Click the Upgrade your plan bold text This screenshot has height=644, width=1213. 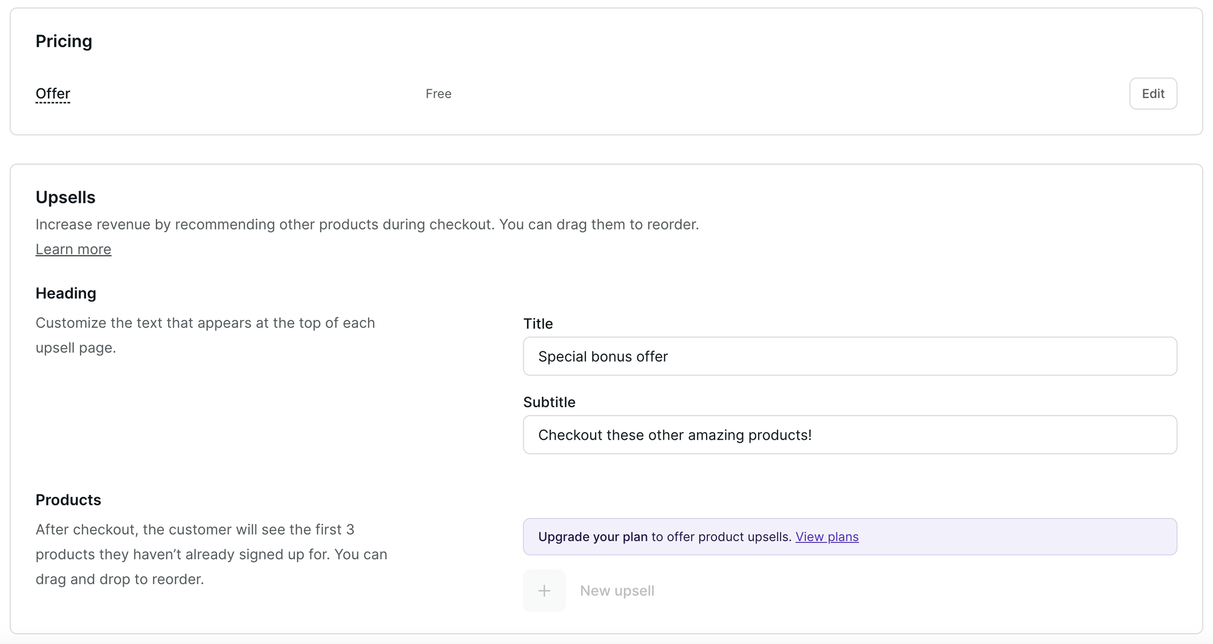593,537
